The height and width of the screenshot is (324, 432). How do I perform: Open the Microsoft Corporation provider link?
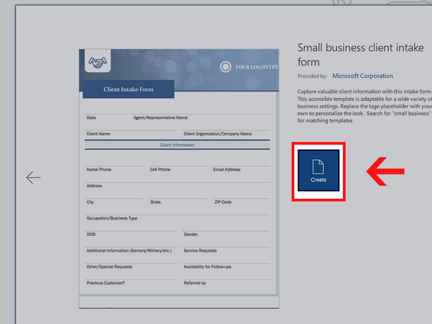[x=362, y=76]
